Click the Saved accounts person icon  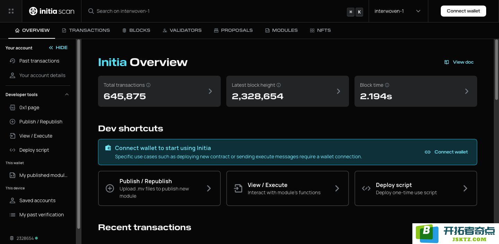tap(12, 200)
